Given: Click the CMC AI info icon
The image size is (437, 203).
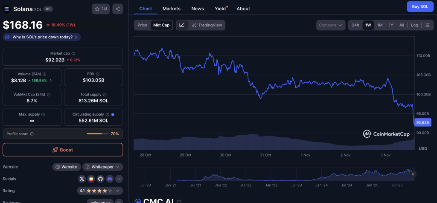Looking at the screenshot, I should [179, 202].
